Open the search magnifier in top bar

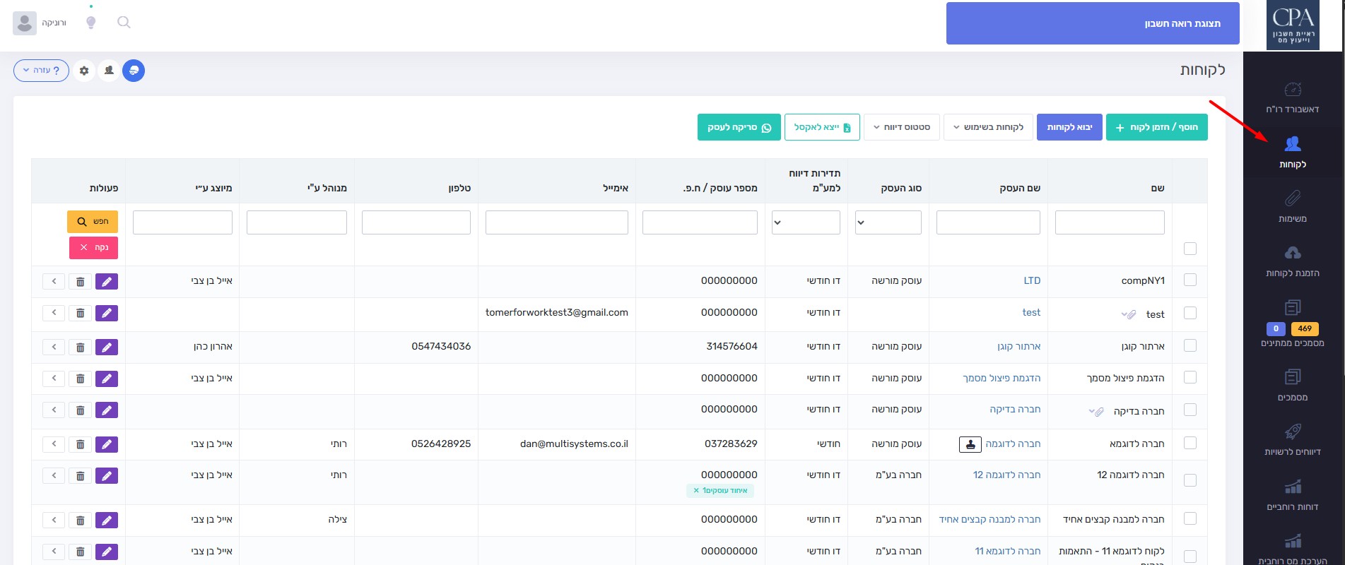click(x=124, y=23)
